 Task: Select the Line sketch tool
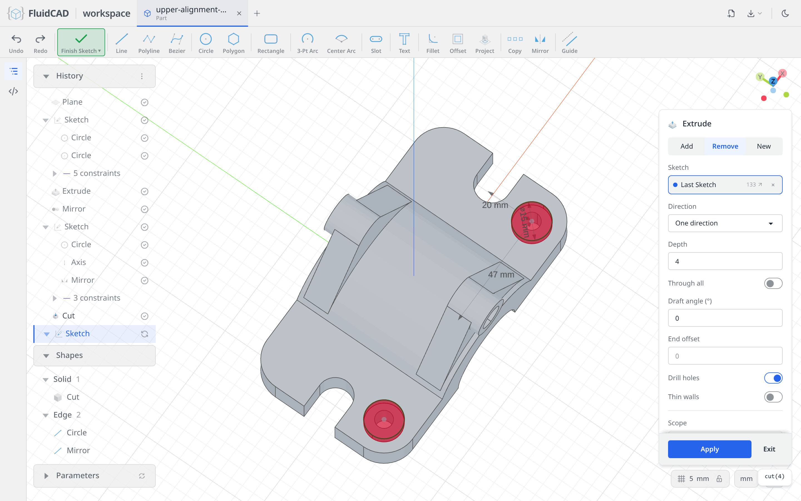[x=122, y=43]
